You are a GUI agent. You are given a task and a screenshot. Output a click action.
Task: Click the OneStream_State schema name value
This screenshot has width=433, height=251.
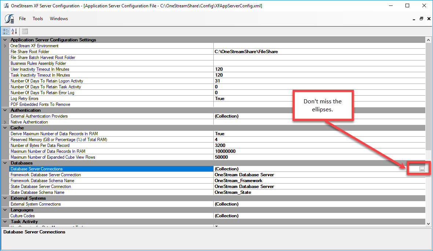click(233, 192)
